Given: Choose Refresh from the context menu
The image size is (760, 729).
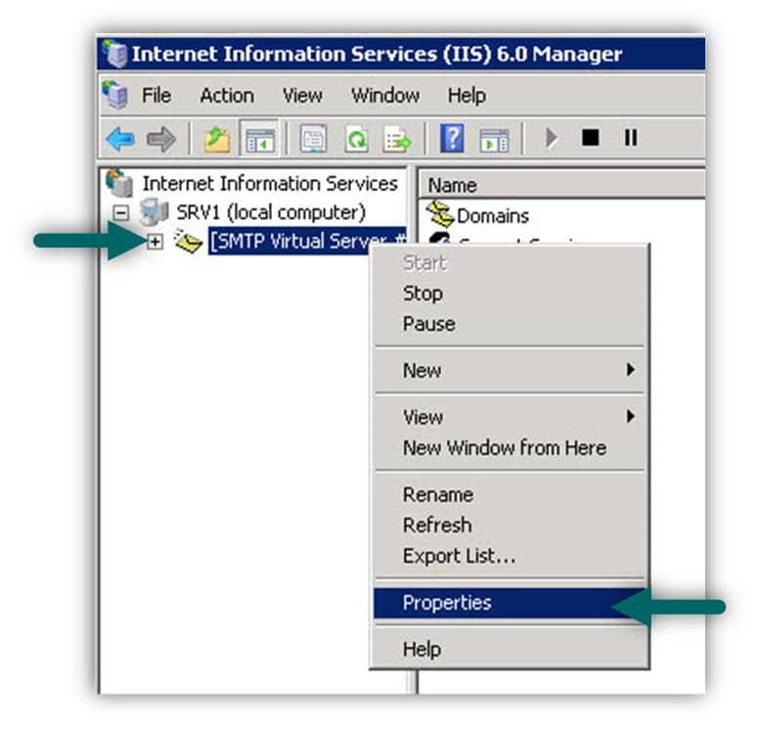Looking at the screenshot, I should [x=509, y=524].
